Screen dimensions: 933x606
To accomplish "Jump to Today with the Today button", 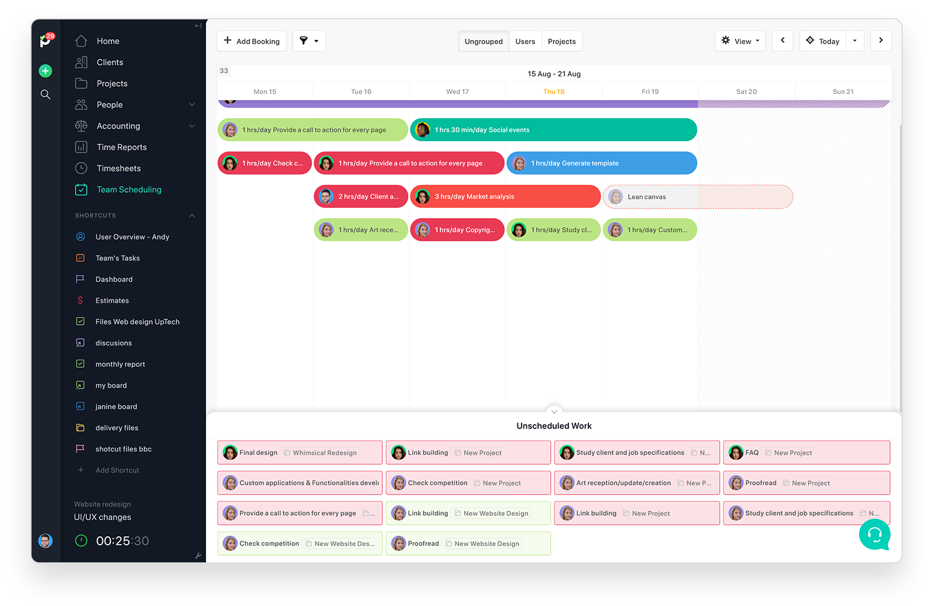I will (822, 41).
